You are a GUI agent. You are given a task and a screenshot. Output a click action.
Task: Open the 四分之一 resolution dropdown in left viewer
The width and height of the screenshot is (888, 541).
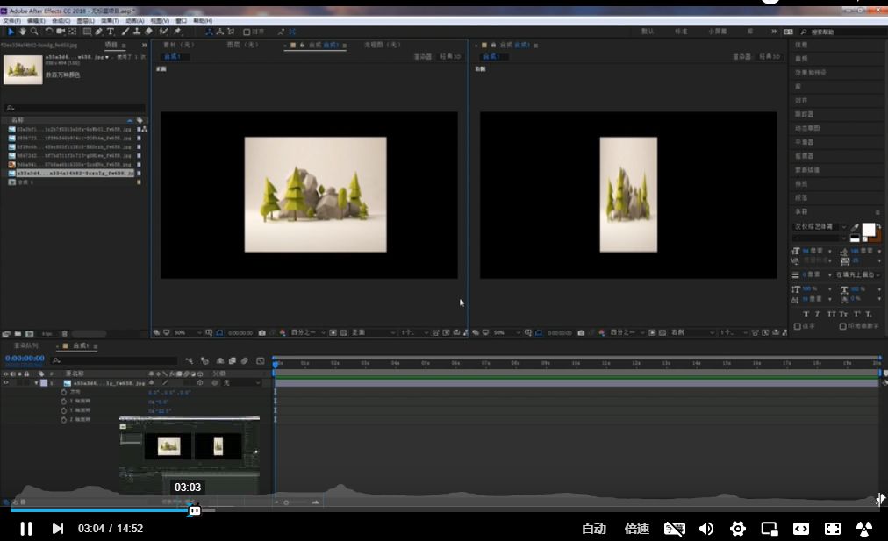308,332
